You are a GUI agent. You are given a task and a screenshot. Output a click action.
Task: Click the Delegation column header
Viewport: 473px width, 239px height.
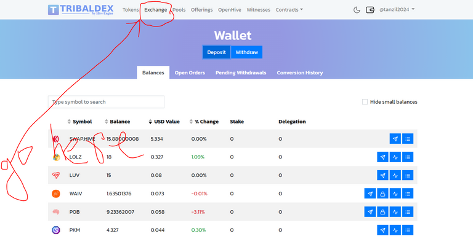[x=292, y=122]
